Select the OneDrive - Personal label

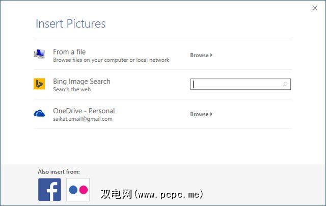click(84, 111)
